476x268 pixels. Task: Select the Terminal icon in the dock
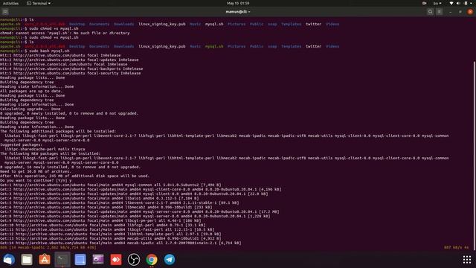tap(62, 260)
